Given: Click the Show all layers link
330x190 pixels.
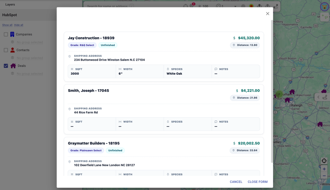Looking at the screenshot, I should coord(7,25).
